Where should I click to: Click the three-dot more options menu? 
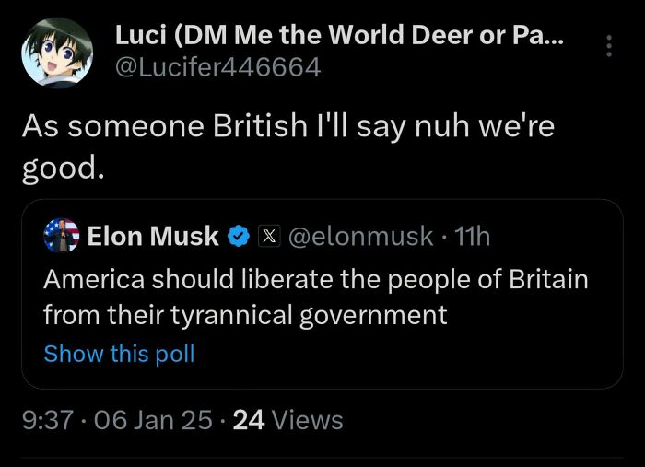tap(608, 47)
